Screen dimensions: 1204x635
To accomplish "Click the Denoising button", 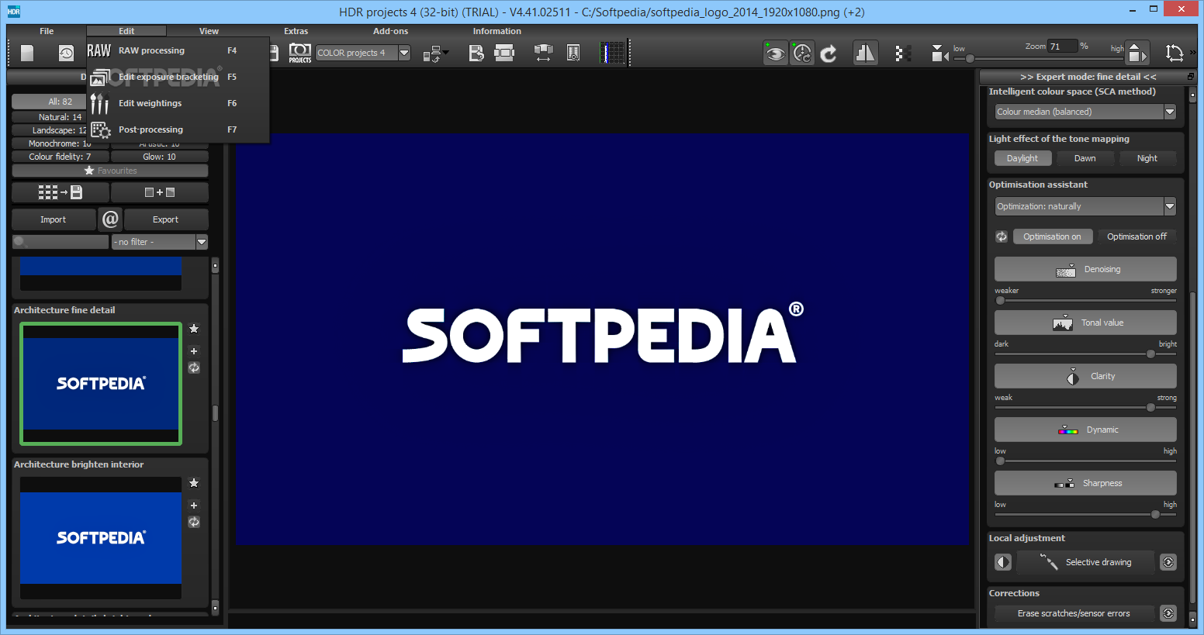I will (x=1085, y=269).
